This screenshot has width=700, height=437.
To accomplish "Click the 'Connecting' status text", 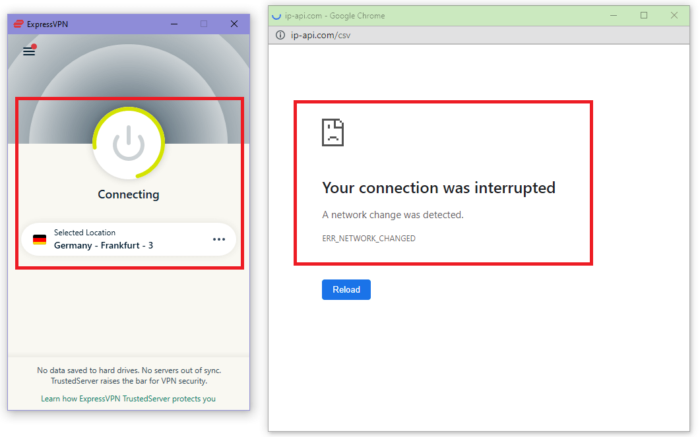I will pyautogui.click(x=129, y=194).
